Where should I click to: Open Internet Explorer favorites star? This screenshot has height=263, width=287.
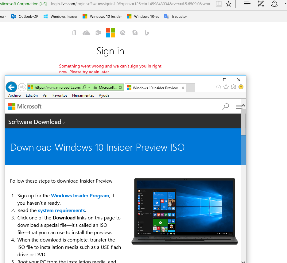pos(226,87)
